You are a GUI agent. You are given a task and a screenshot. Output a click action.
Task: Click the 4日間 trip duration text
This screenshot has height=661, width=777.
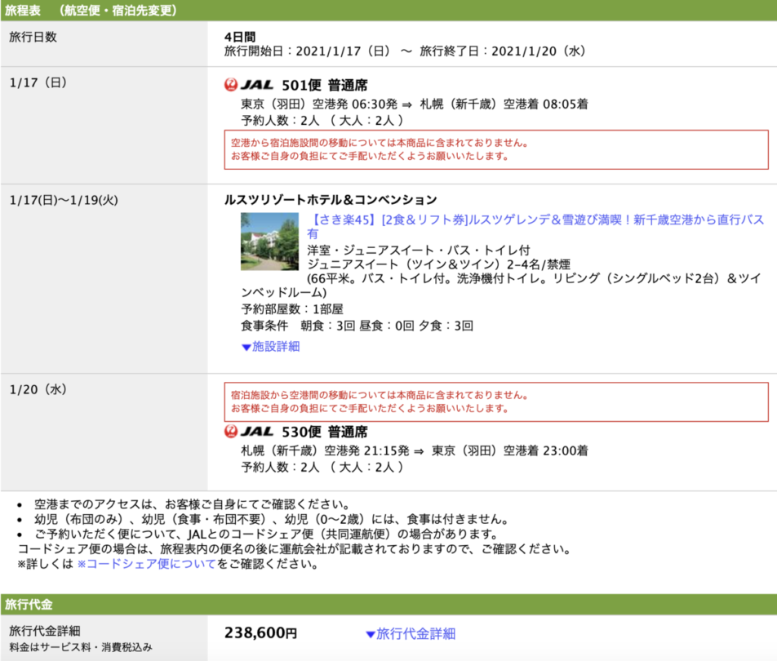240,37
